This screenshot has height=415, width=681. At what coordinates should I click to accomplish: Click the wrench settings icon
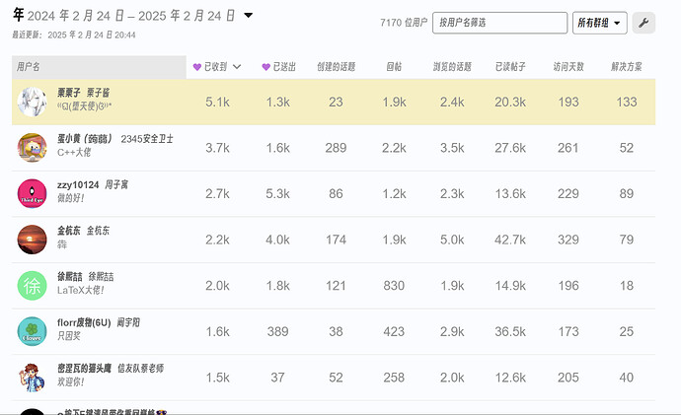coord(643,23)
